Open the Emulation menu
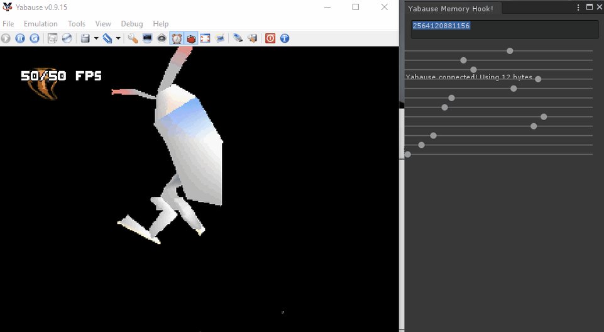Screen dimensions: 604x332 [x=40, y=23]
